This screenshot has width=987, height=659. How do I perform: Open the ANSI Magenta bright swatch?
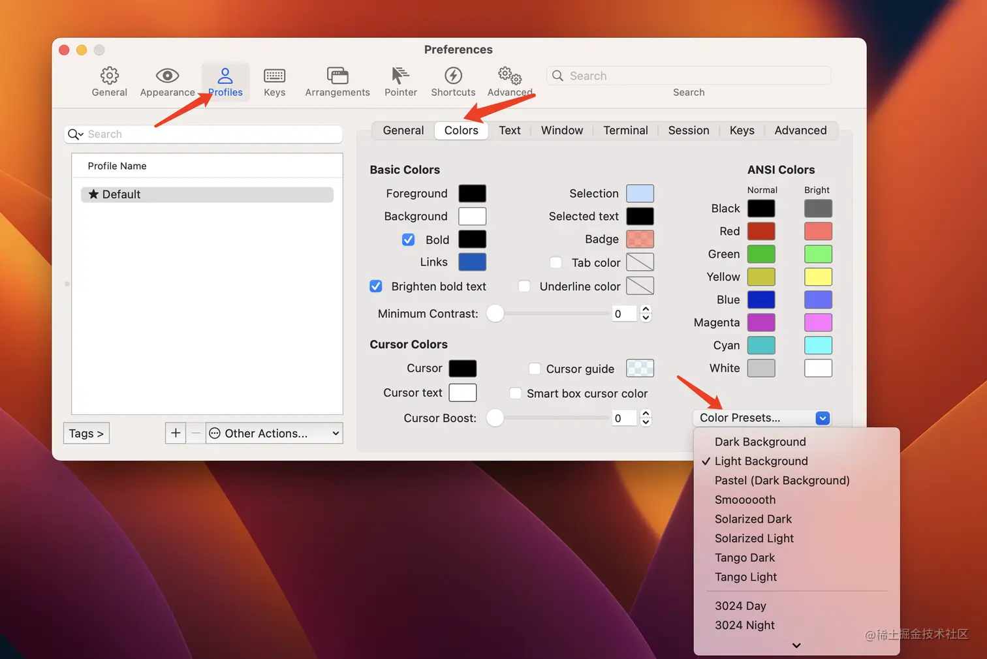click(x=818, y=322)
